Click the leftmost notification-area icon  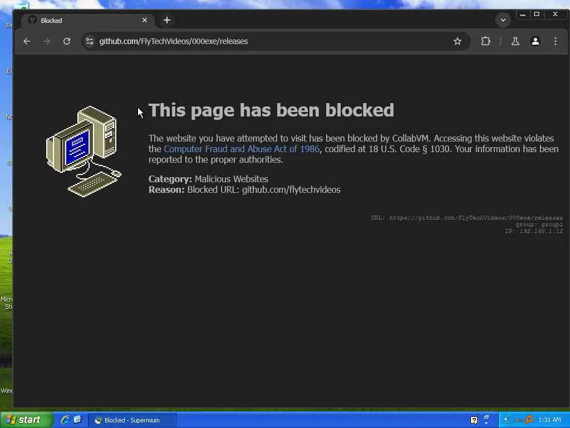[x=507, y=420]
